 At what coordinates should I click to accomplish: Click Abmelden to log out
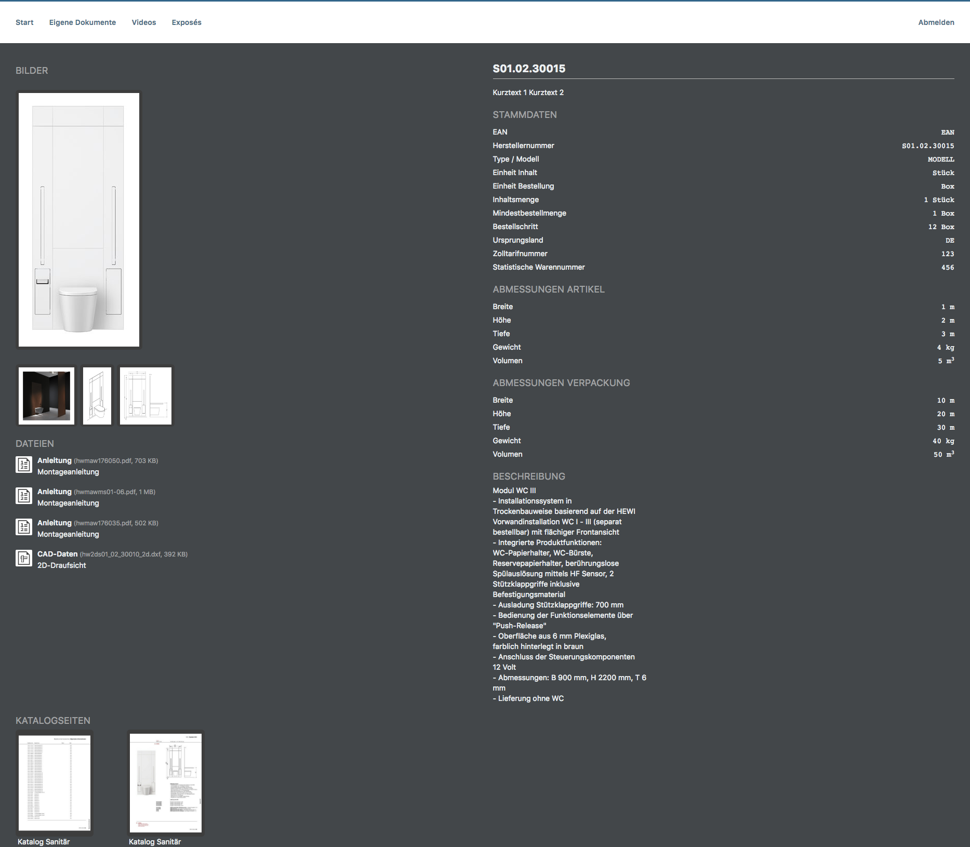(936, 22)
